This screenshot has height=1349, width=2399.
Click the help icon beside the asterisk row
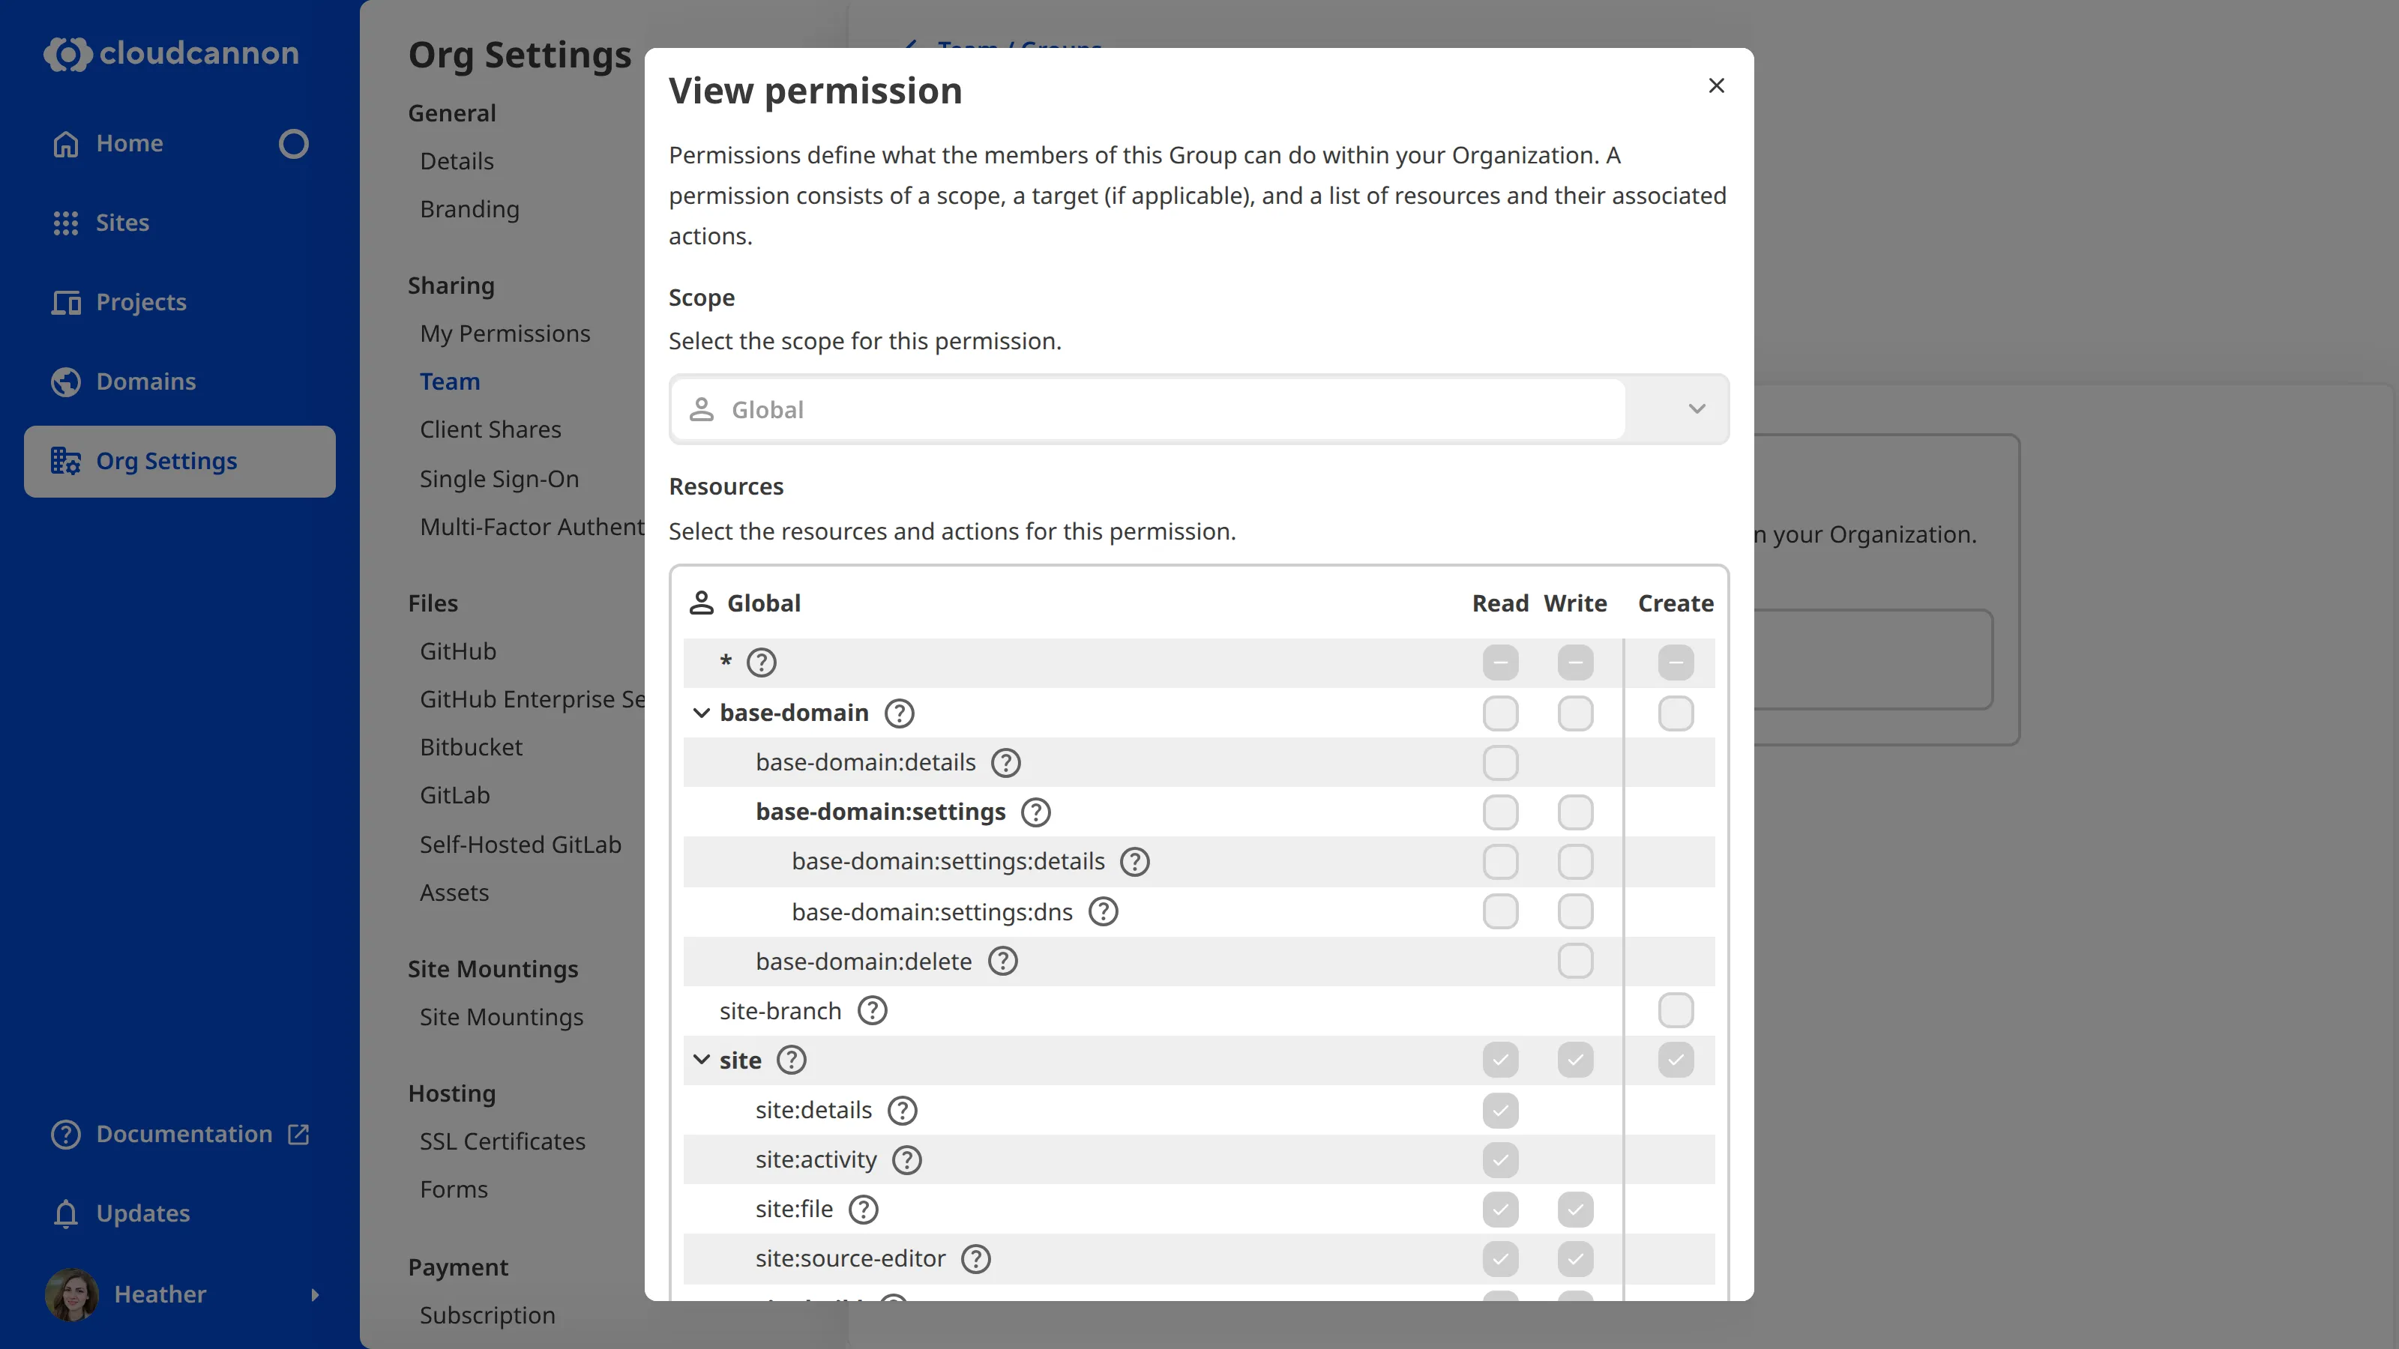761,663
